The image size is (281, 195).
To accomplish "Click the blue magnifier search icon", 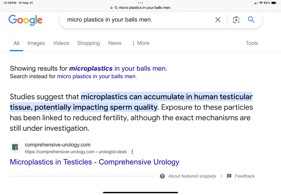I will click(251, 20).
